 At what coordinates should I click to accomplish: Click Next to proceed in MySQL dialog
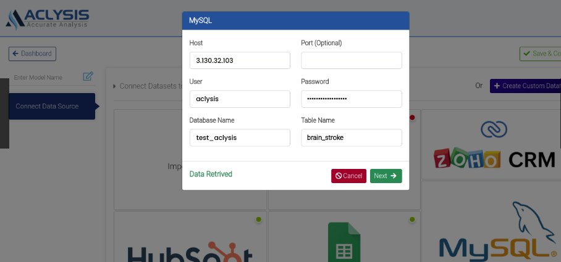[386, 176]
